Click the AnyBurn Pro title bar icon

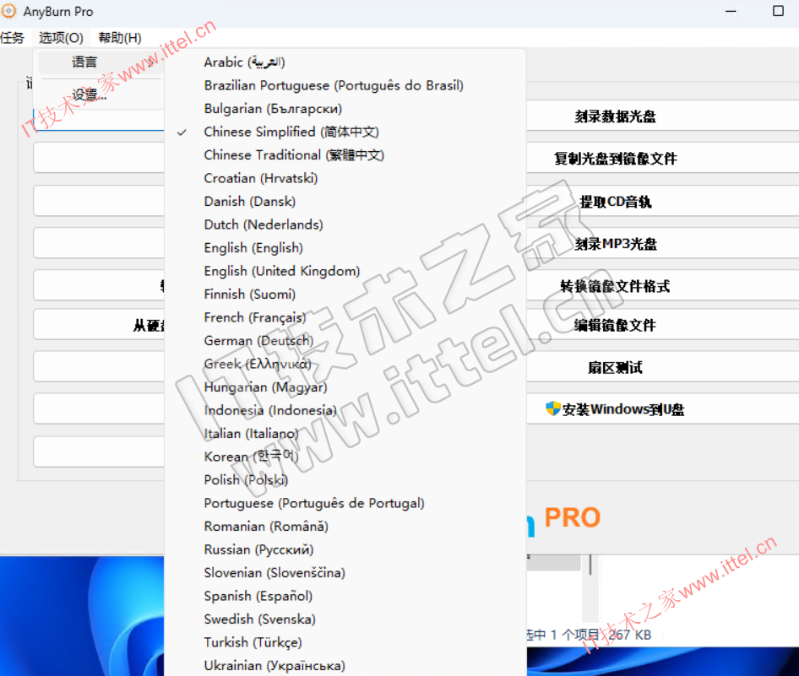[9, 12]
